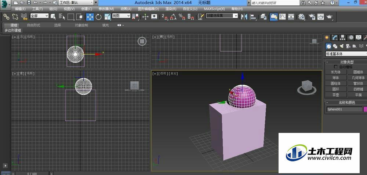Open the reference coordinate system dropdown 视图
Screen dimensions: 367x175
[x=121, y=16]
